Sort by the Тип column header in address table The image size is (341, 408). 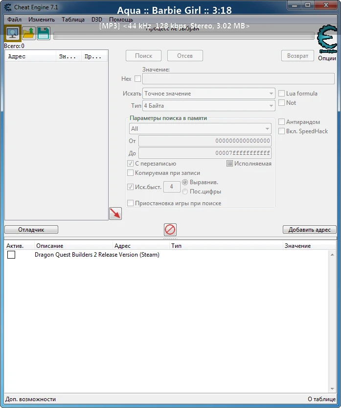tap(226, 246)
